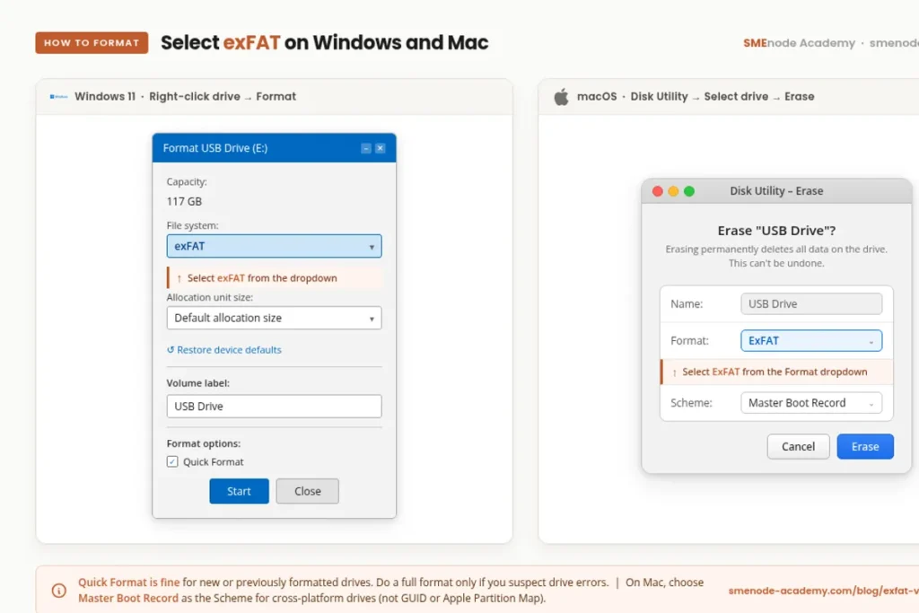Image resolution: width=919 pixels, height=613 pixels.
Task: Click the SMEnode Academy brand text
Action: point(799,43)
